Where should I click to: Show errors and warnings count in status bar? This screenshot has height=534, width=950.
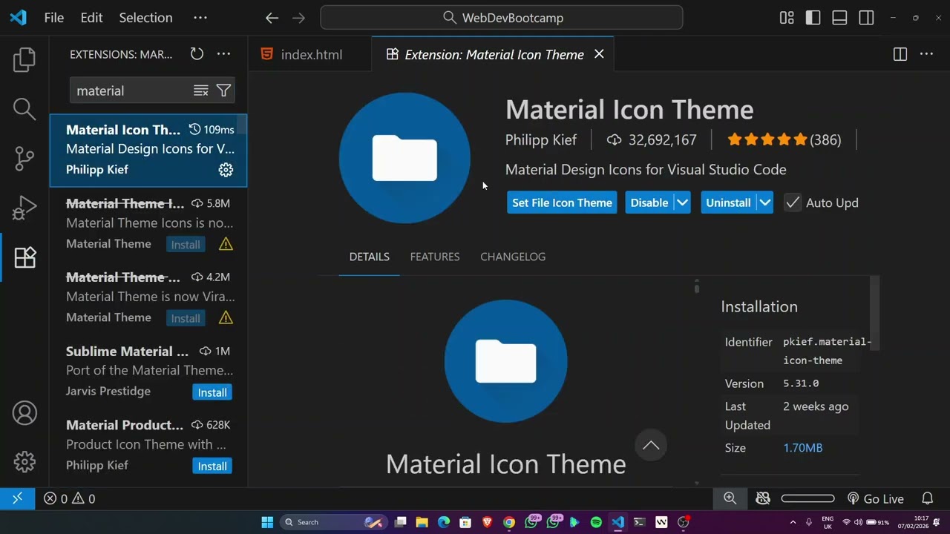(x=70, y=498)
